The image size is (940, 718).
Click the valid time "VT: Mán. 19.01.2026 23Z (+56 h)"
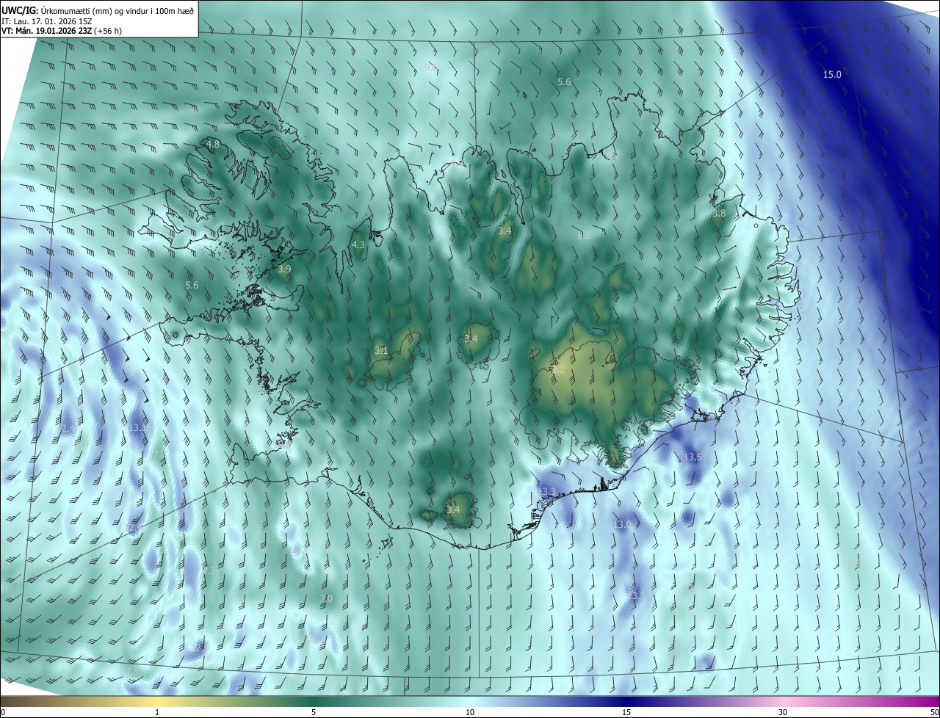pyautogui.click(x=62, y=31)
